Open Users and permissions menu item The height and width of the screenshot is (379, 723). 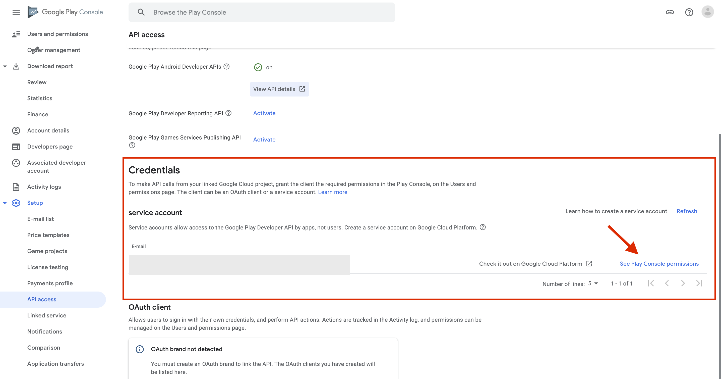tap(57, 34)
